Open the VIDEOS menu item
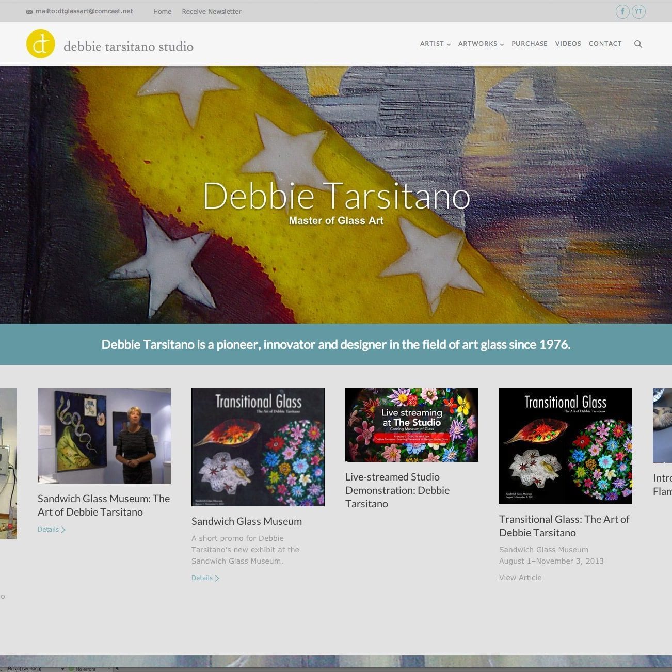672x672 pixels. point(568,44)
